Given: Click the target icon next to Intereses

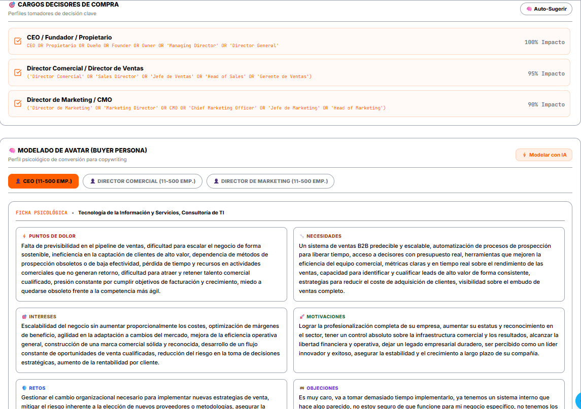Looking at the screenshot, I should tap(24, 317).
